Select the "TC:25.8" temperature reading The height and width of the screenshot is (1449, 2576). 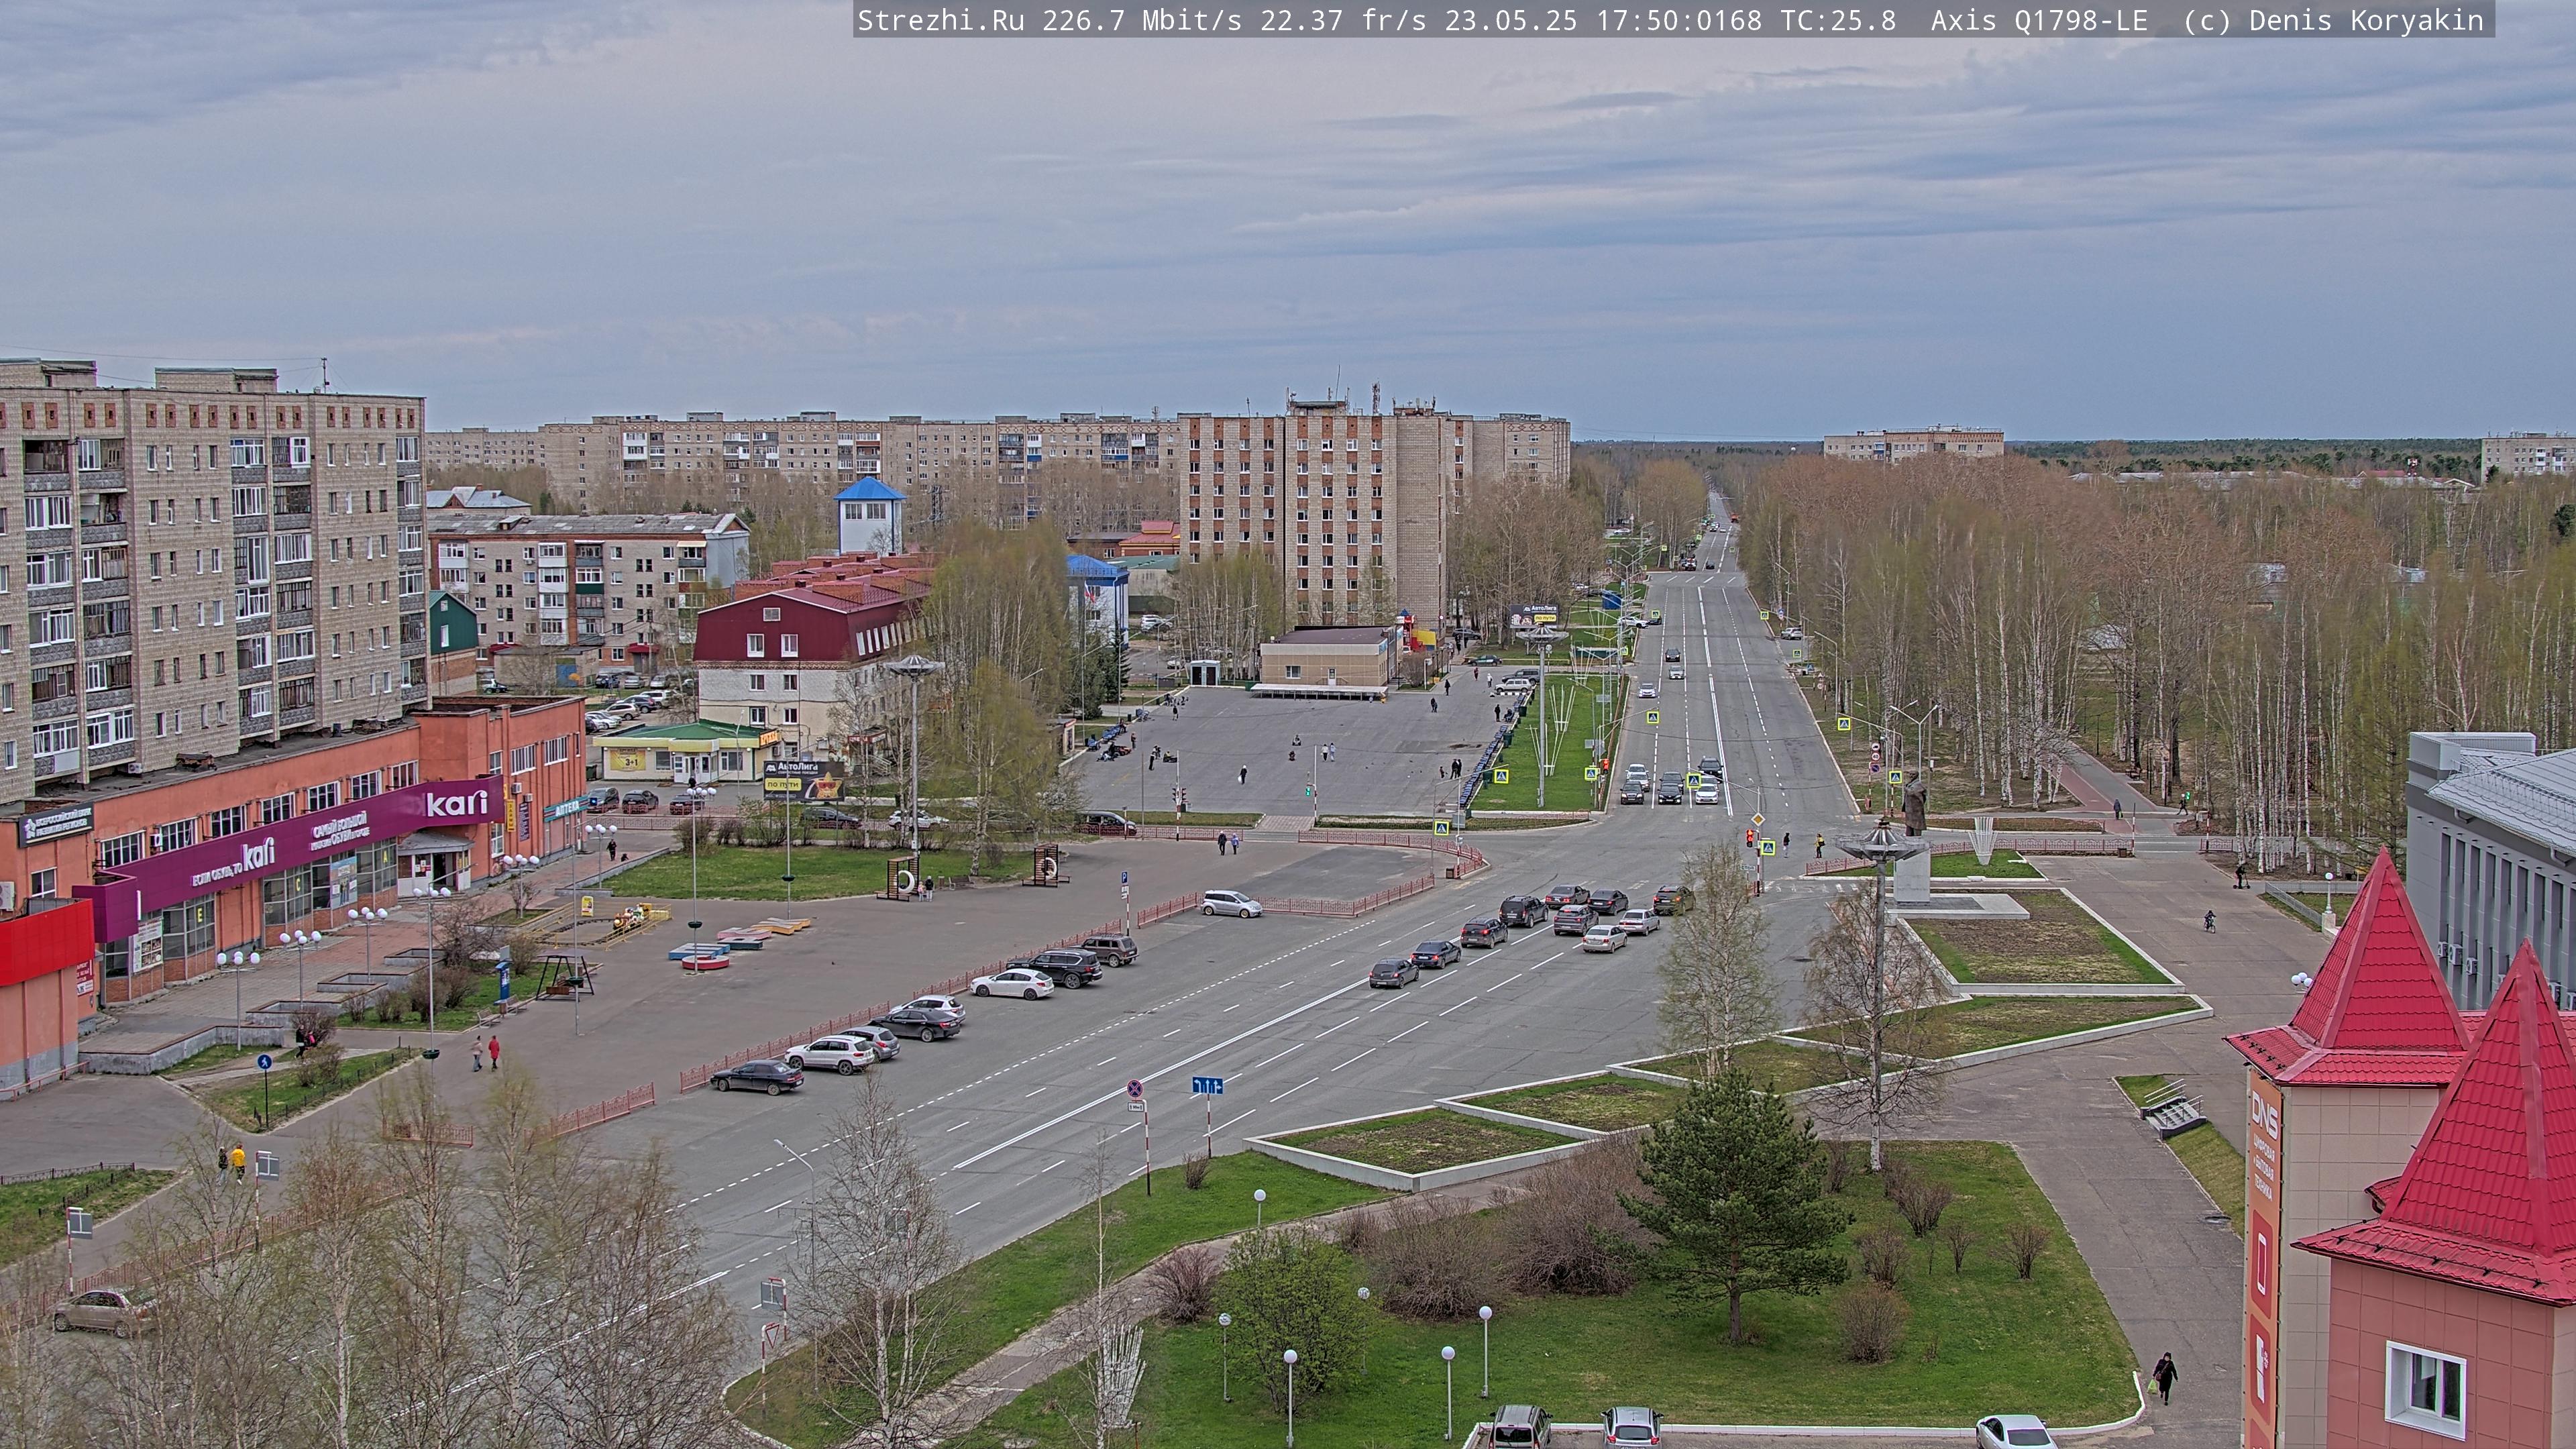tap(1838, 20)
